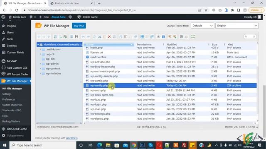Open the Backup/Restore submenu link
Viewport: 266px width, 149px height.
click(11, 121)
